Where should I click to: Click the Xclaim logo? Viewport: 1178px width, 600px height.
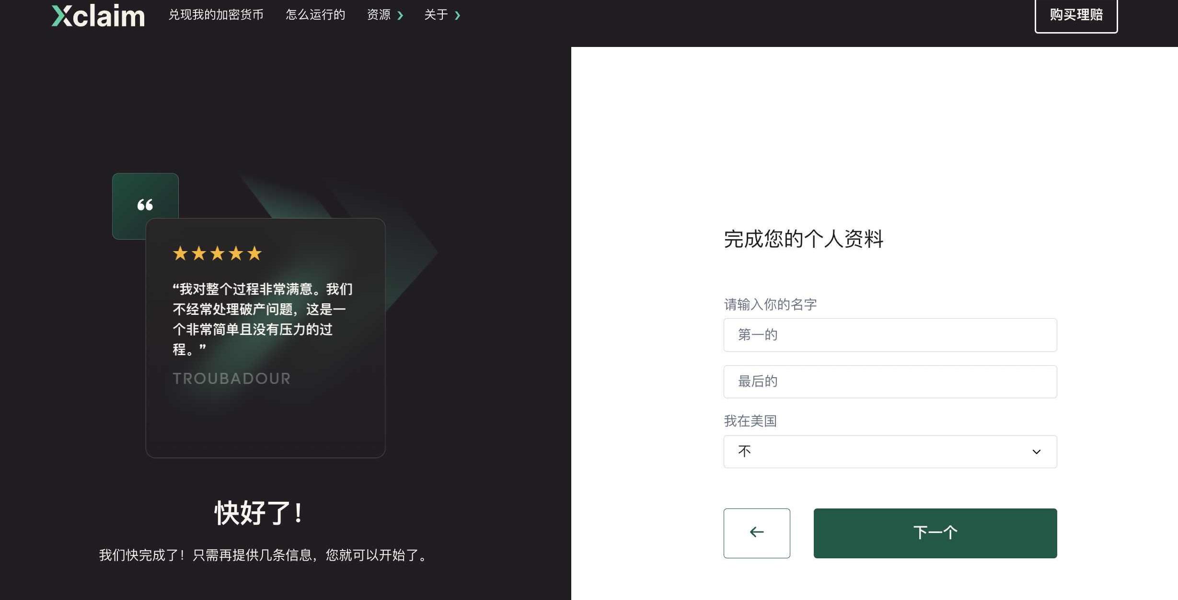coord(98,15)
